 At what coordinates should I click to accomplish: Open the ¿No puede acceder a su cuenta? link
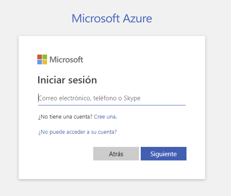pos(78,132)
